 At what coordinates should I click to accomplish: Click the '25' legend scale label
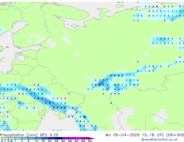point(56,141)
